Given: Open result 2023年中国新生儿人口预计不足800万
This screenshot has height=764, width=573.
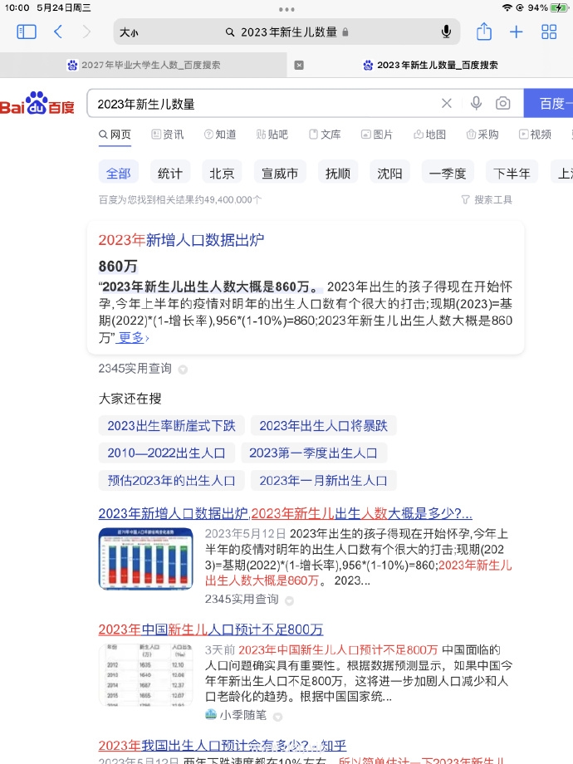Looking at the screenshot, I should point(210,629).
